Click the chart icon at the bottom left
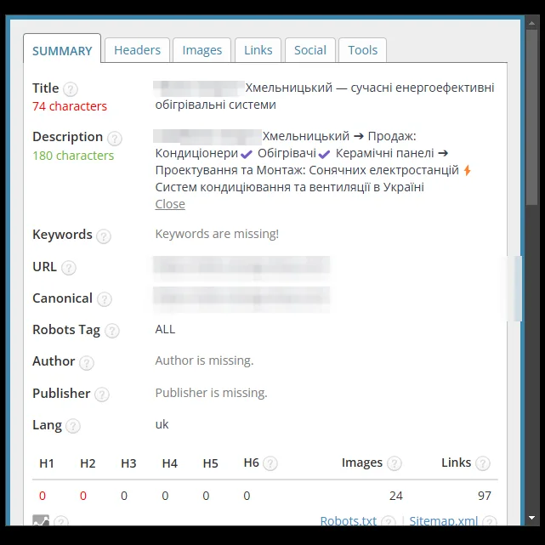The width and height of the screenshot is (545, 545). (x=41, y=520)
